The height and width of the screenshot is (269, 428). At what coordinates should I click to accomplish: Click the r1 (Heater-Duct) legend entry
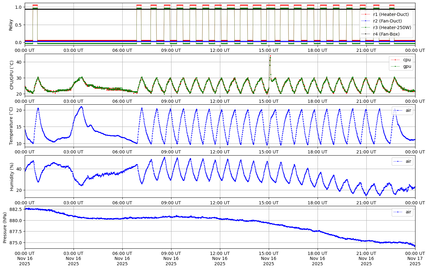[x=391, y=14]
